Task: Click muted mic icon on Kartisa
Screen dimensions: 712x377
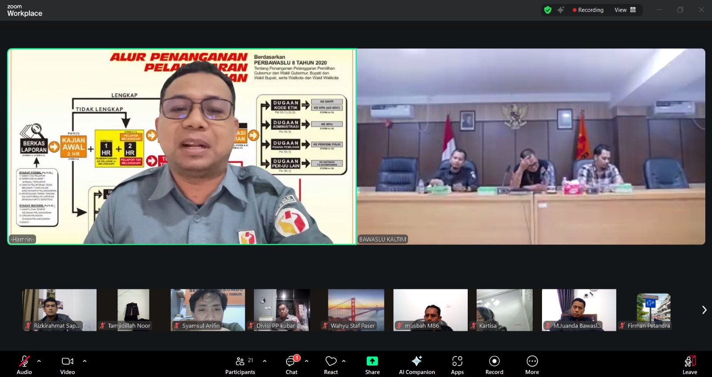Action: (473, 326)
